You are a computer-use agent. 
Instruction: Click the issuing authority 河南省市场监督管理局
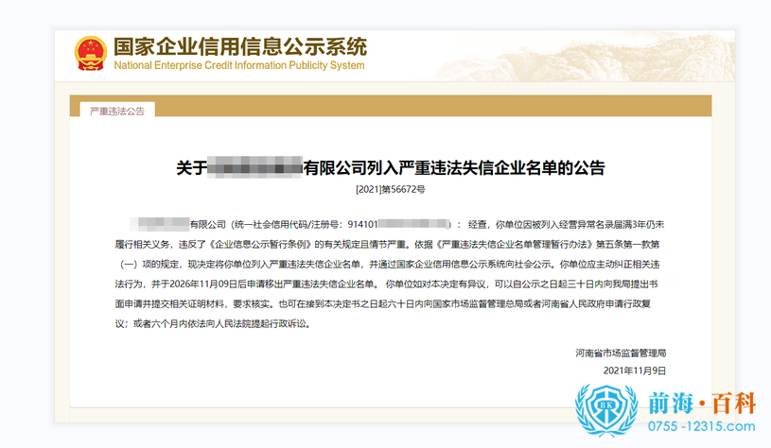(621, 353)
